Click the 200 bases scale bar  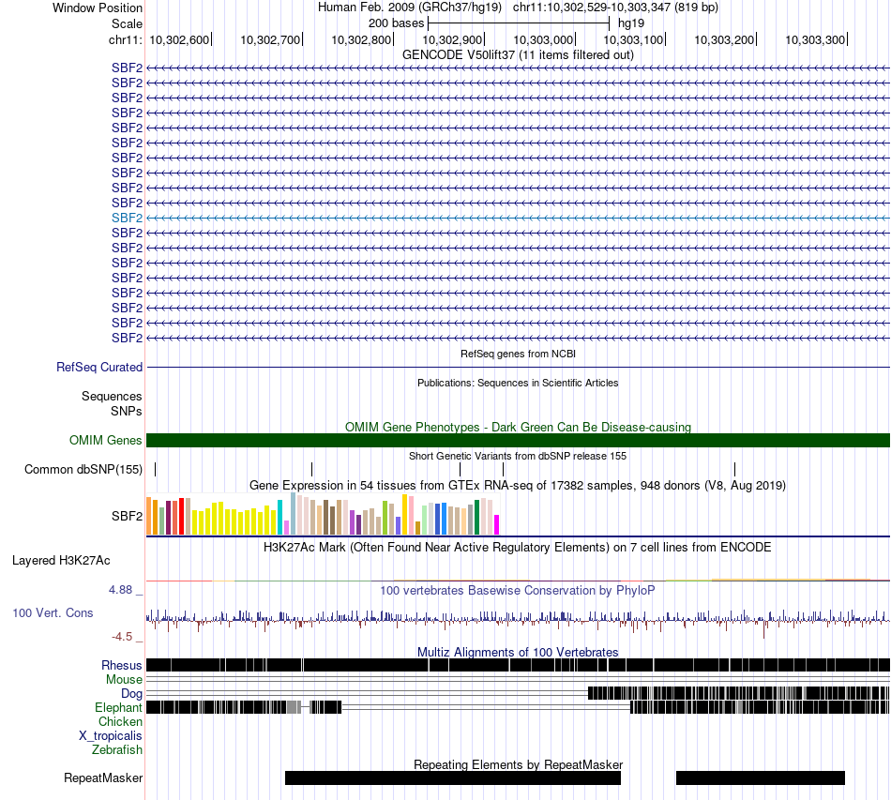coord(519,23)
